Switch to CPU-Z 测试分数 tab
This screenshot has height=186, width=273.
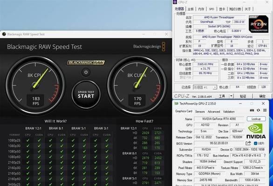click(235, 9)
